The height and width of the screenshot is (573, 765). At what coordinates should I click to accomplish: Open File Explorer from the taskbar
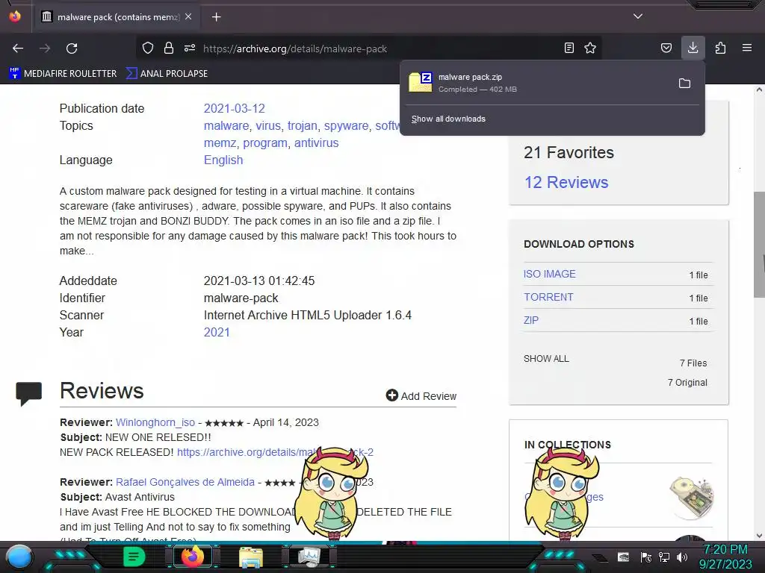pyautogui.click(x=251, y=557)
